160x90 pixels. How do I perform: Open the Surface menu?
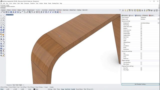click(14, 3)
